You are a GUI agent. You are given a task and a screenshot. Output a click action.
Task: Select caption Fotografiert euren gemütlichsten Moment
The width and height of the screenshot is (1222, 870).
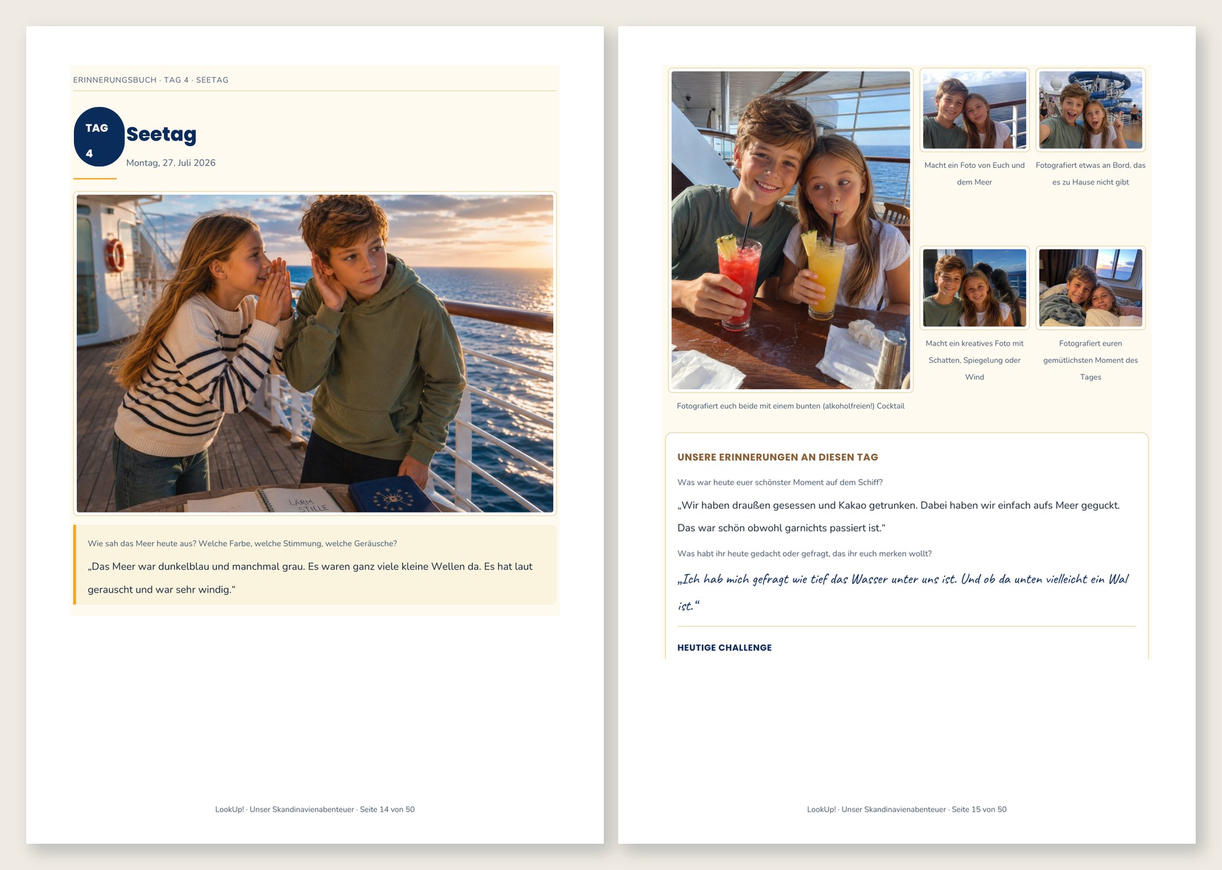pyautogui.click(x=1091, y=360)
